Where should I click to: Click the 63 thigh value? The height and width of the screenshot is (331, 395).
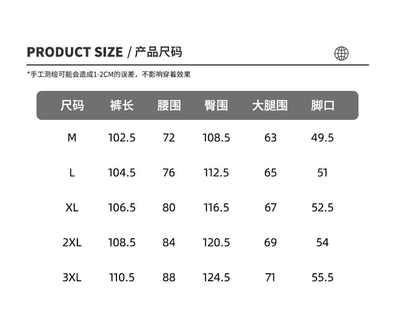point(271,138)
